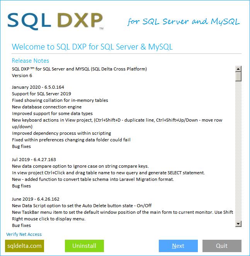
Task: Click the Next button
Action: pos(178,246)
